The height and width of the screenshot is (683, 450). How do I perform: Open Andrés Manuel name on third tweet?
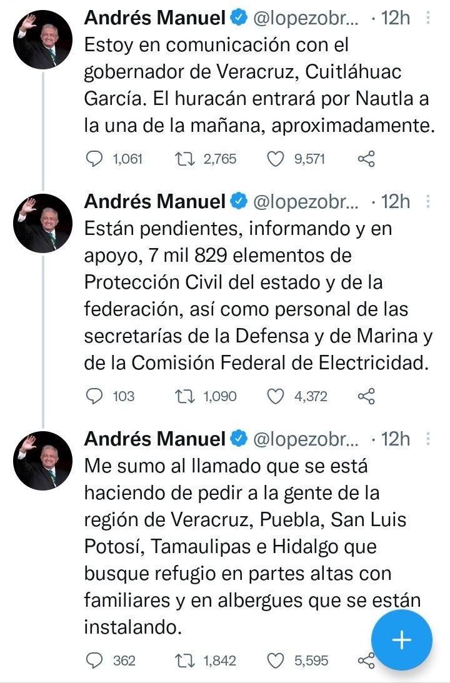pyautogui.click(x=154, y=439)
